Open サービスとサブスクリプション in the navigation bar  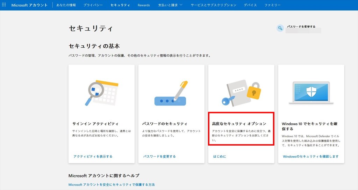(x=213, y=5)
